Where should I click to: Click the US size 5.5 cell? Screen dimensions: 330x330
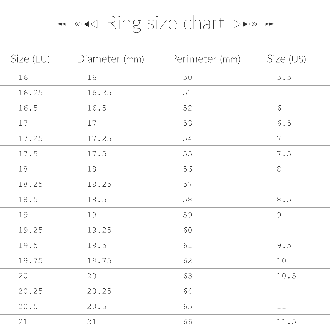pyautogui.click(x=284, y=78)
